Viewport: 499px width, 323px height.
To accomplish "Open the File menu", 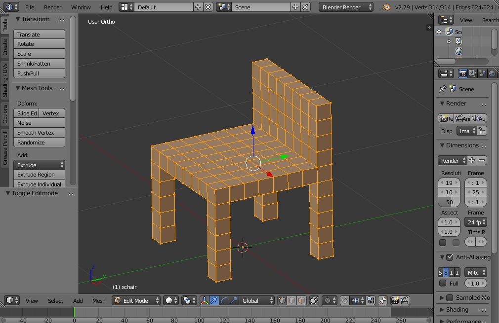I will 30,7.
